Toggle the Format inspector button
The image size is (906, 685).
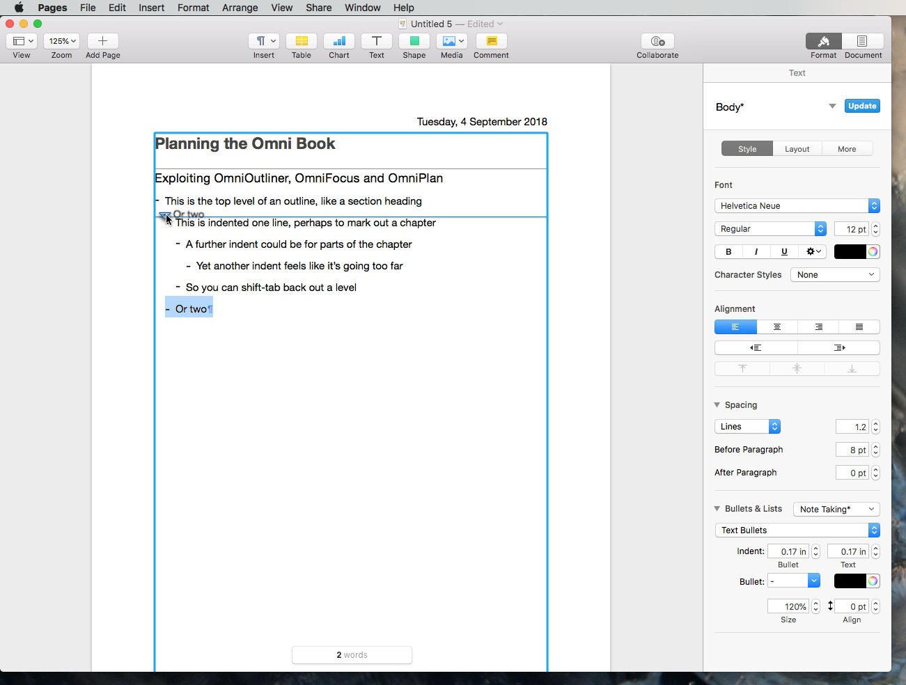coord(823,41)
